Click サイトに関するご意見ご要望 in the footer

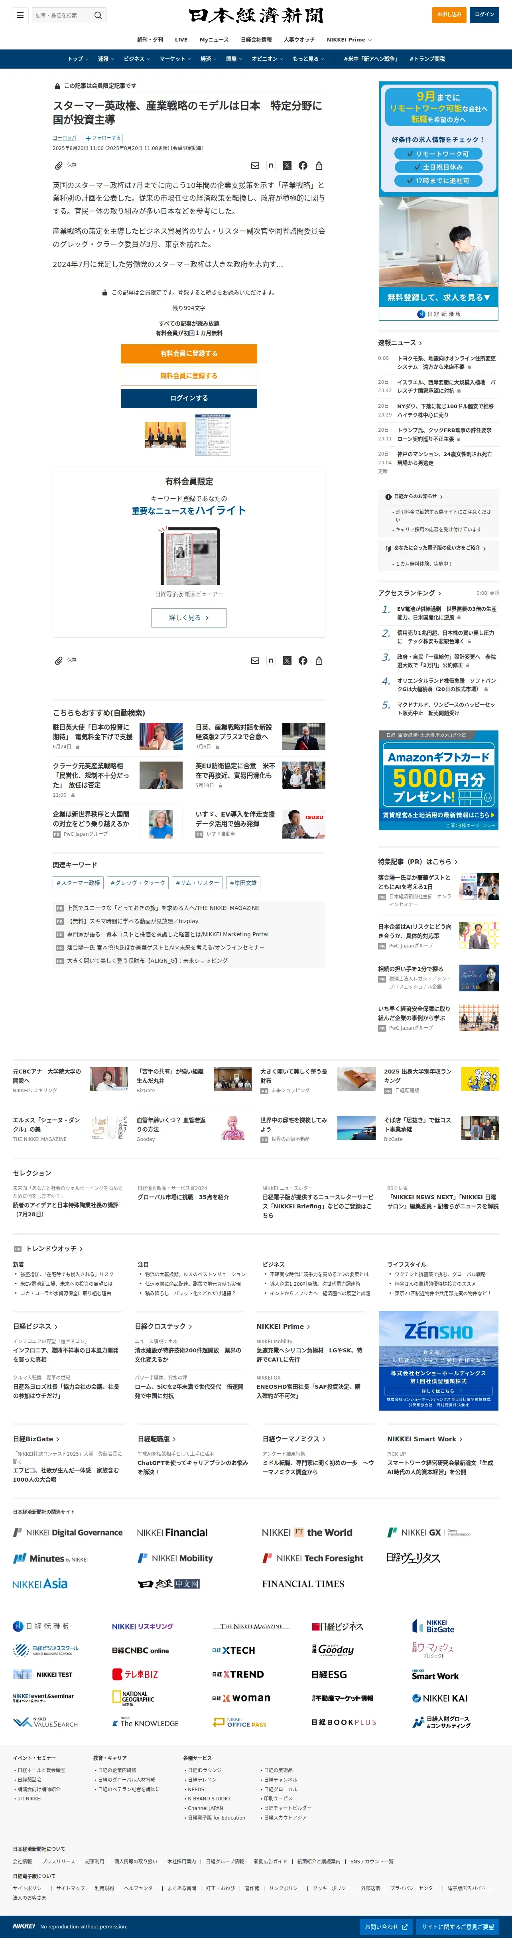(x=458, y=1927)
